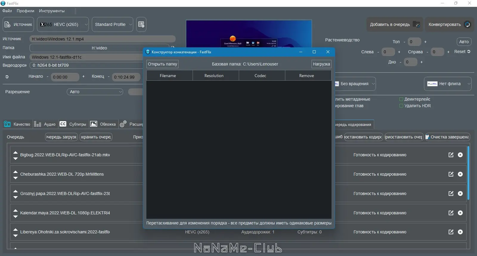Click the save queue button
The image size is (477, 256).
tap(96, 137)
